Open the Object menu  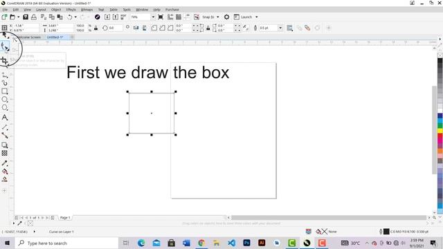click(56, 10)
